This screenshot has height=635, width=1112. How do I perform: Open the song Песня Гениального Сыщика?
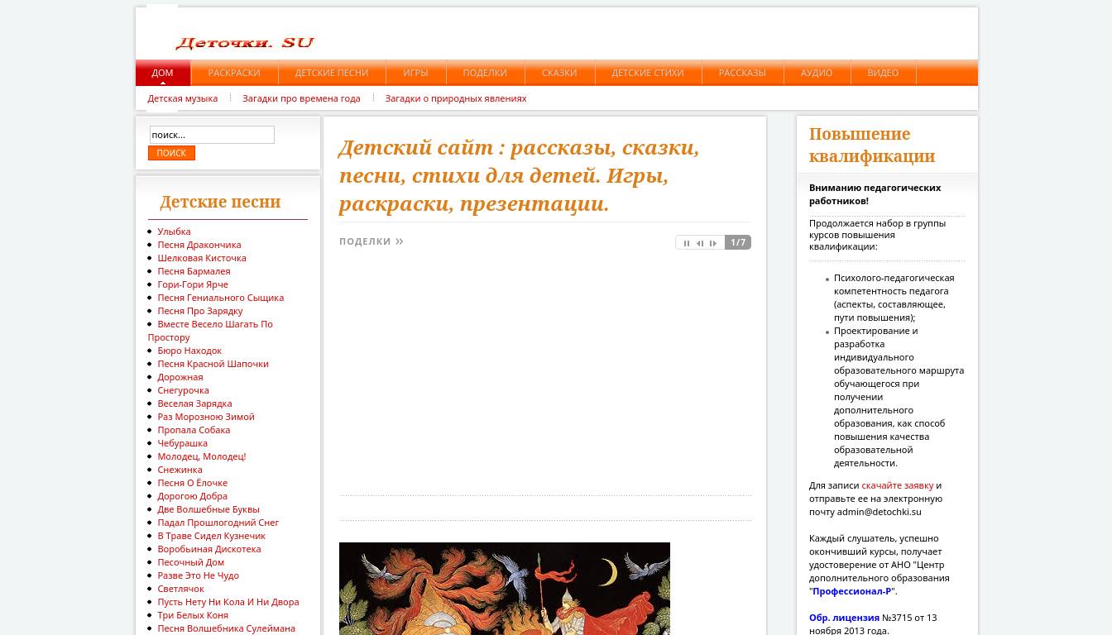click(x=221, y=298)
